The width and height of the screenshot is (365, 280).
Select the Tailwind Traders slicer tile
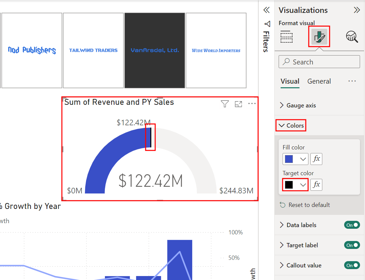click(x=93, y=51)
